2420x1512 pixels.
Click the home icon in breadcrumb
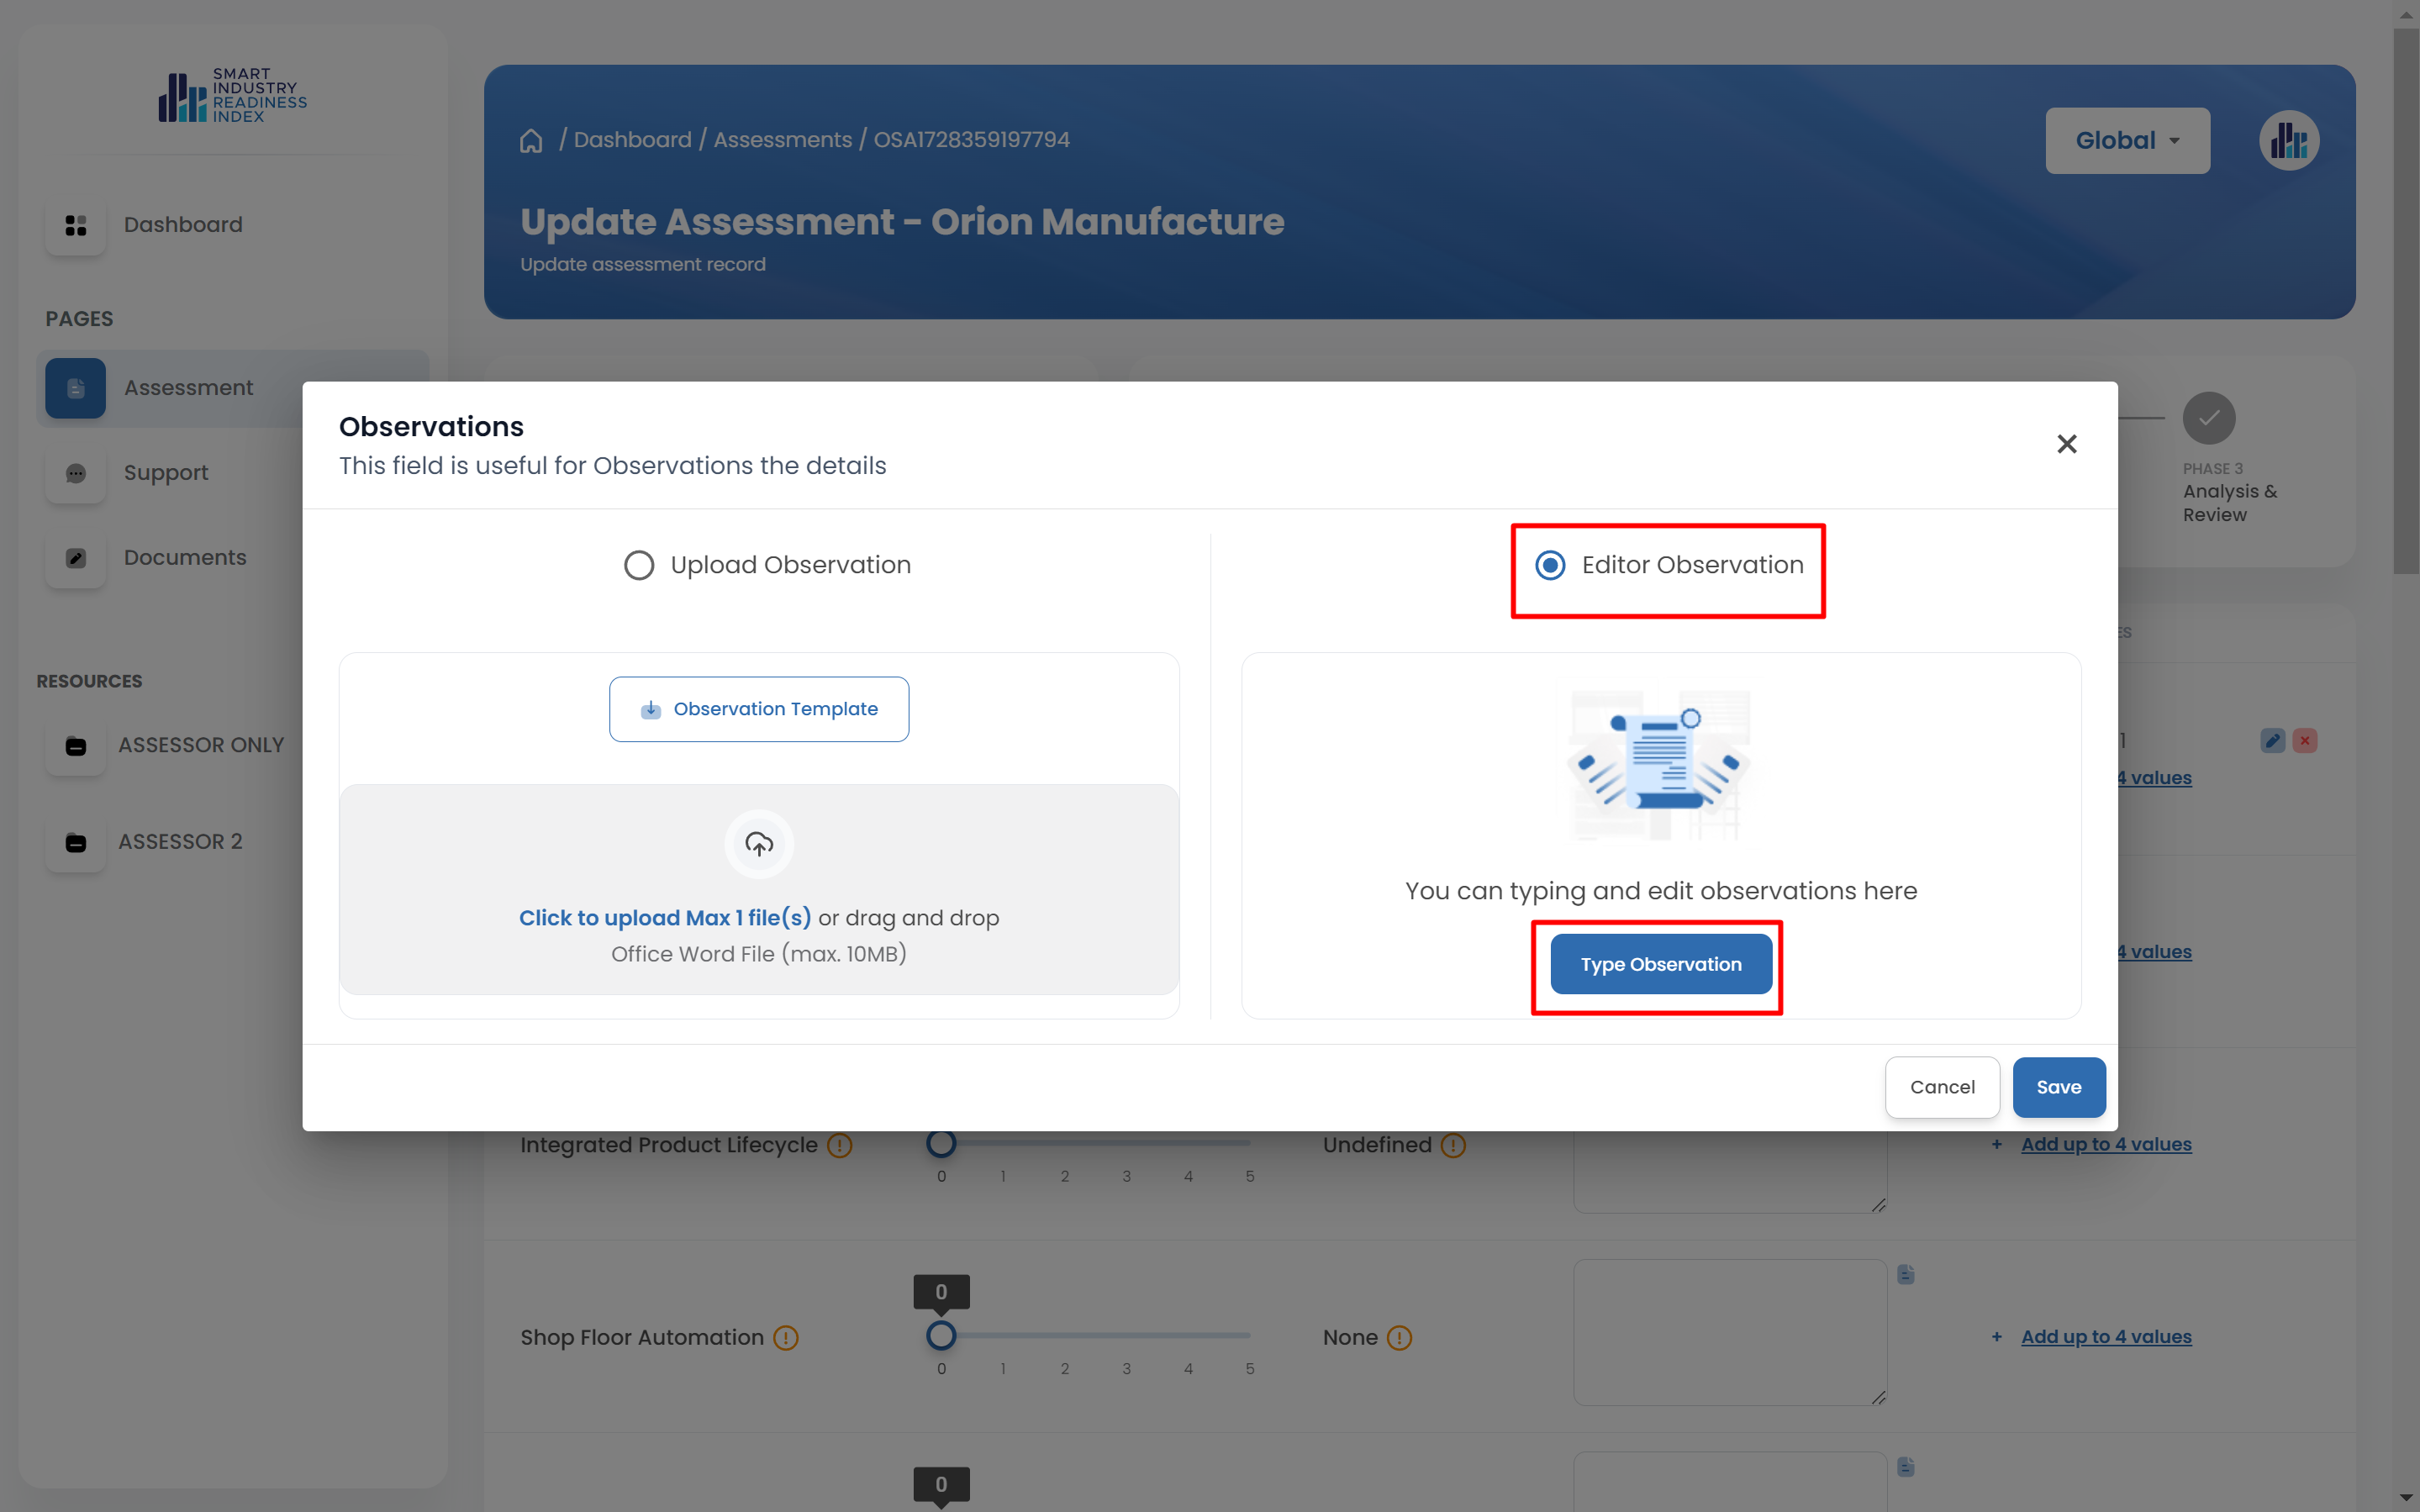pos(531,141)
